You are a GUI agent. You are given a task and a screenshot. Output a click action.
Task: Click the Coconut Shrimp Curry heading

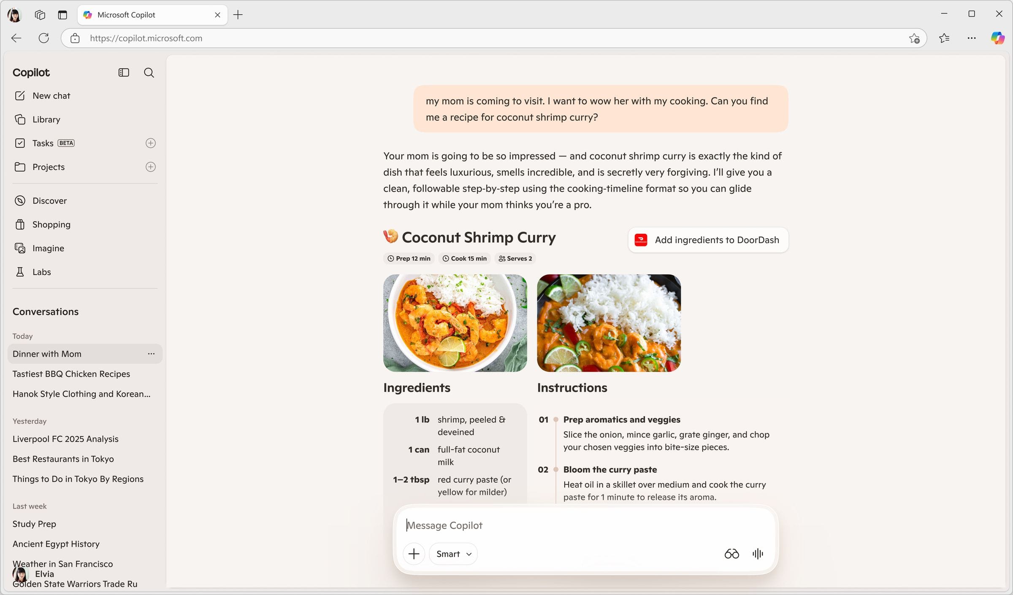479,237
